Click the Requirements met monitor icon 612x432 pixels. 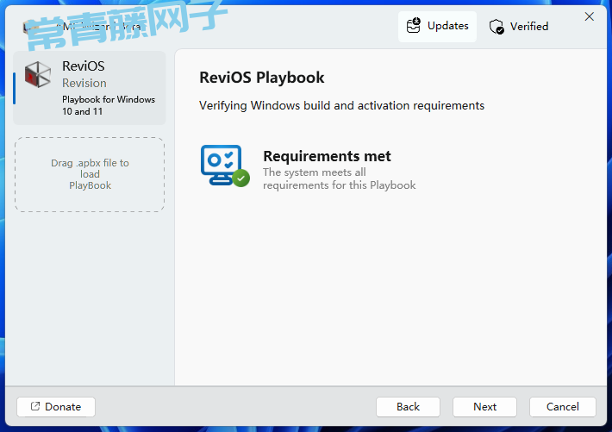coord(221,161)
